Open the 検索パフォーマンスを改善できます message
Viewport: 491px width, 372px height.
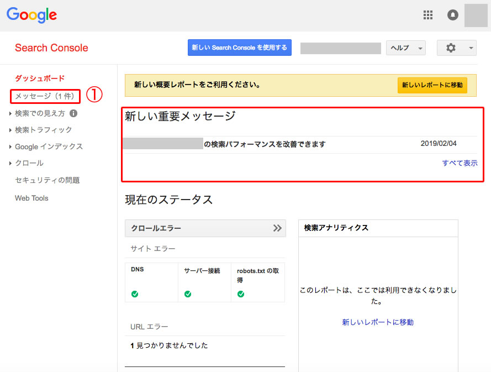264,144
